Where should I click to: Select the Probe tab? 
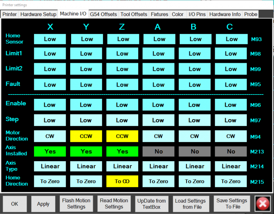pos(250,14)
